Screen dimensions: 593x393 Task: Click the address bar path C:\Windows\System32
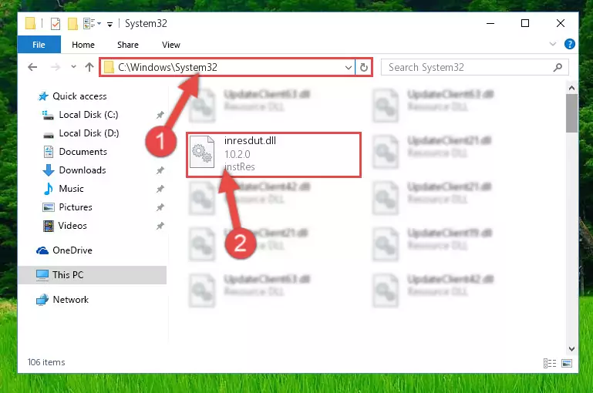click(x=167, y=67)
